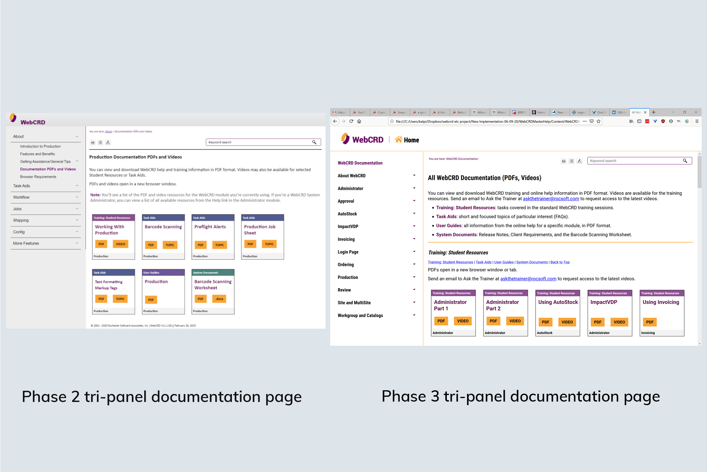707x472 pixels.
Task: Click the About breadcrumb link in Phase 2
Action: pyautogui.click(x=108, y=132)
